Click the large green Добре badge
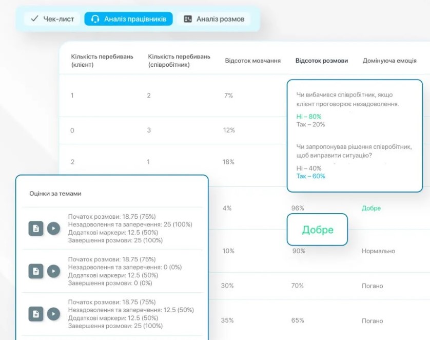Image resolution: width=430 pixels, height=340 pixels. pyautogui.click(x=317, y=230)
